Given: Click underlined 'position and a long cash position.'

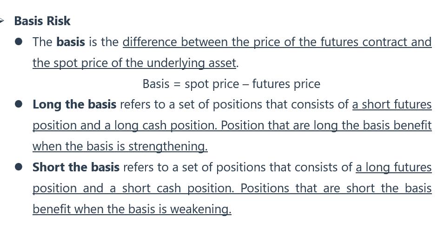Looking at the screenshot, I should (125, 125).
